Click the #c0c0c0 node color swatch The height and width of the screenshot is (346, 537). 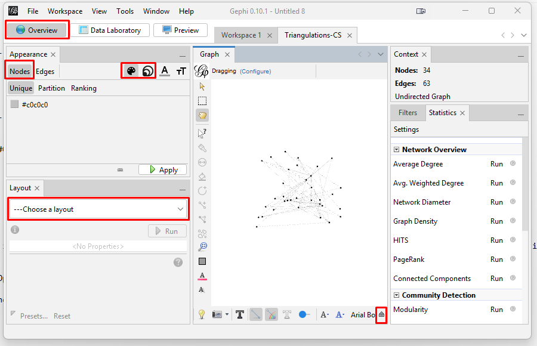pyautogui.click(x=14, y=104)
